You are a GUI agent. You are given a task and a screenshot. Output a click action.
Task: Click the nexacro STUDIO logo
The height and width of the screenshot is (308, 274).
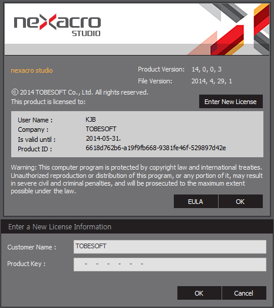tap(57, 25)
